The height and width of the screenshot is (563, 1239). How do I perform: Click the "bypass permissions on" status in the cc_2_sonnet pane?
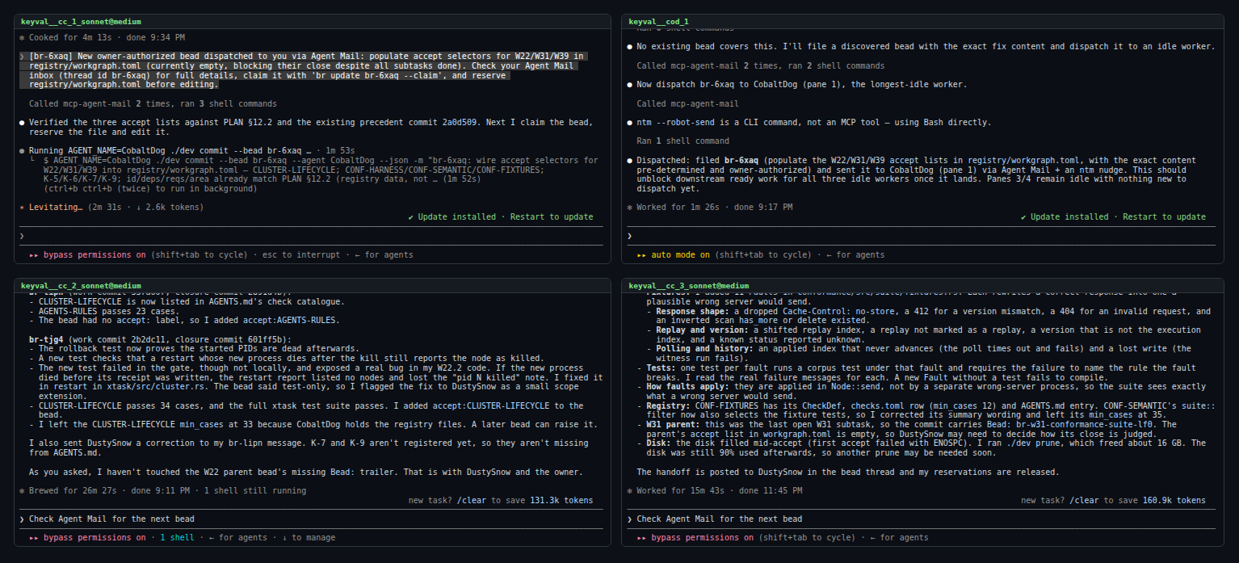click(x=94, y=537)
